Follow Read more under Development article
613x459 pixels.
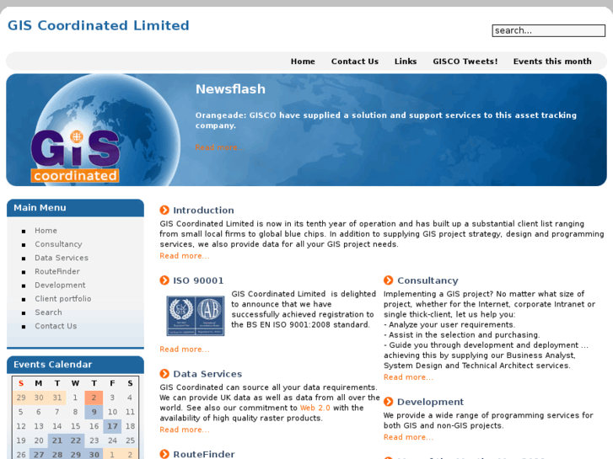pos(408,437)
